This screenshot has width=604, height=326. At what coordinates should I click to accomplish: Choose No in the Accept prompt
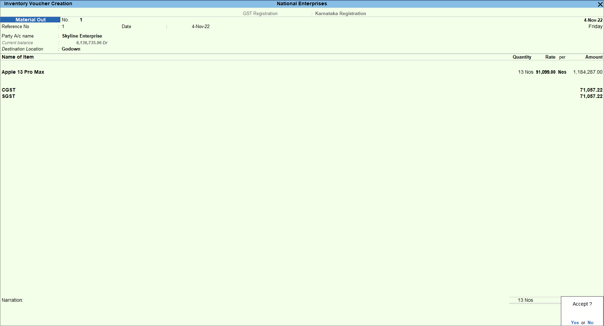pyautogui.click(x=590, y=322)
